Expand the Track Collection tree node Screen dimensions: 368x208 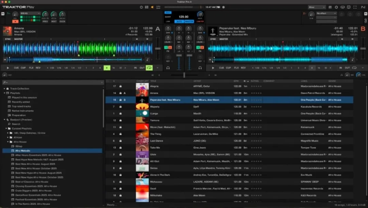[4, 89]
